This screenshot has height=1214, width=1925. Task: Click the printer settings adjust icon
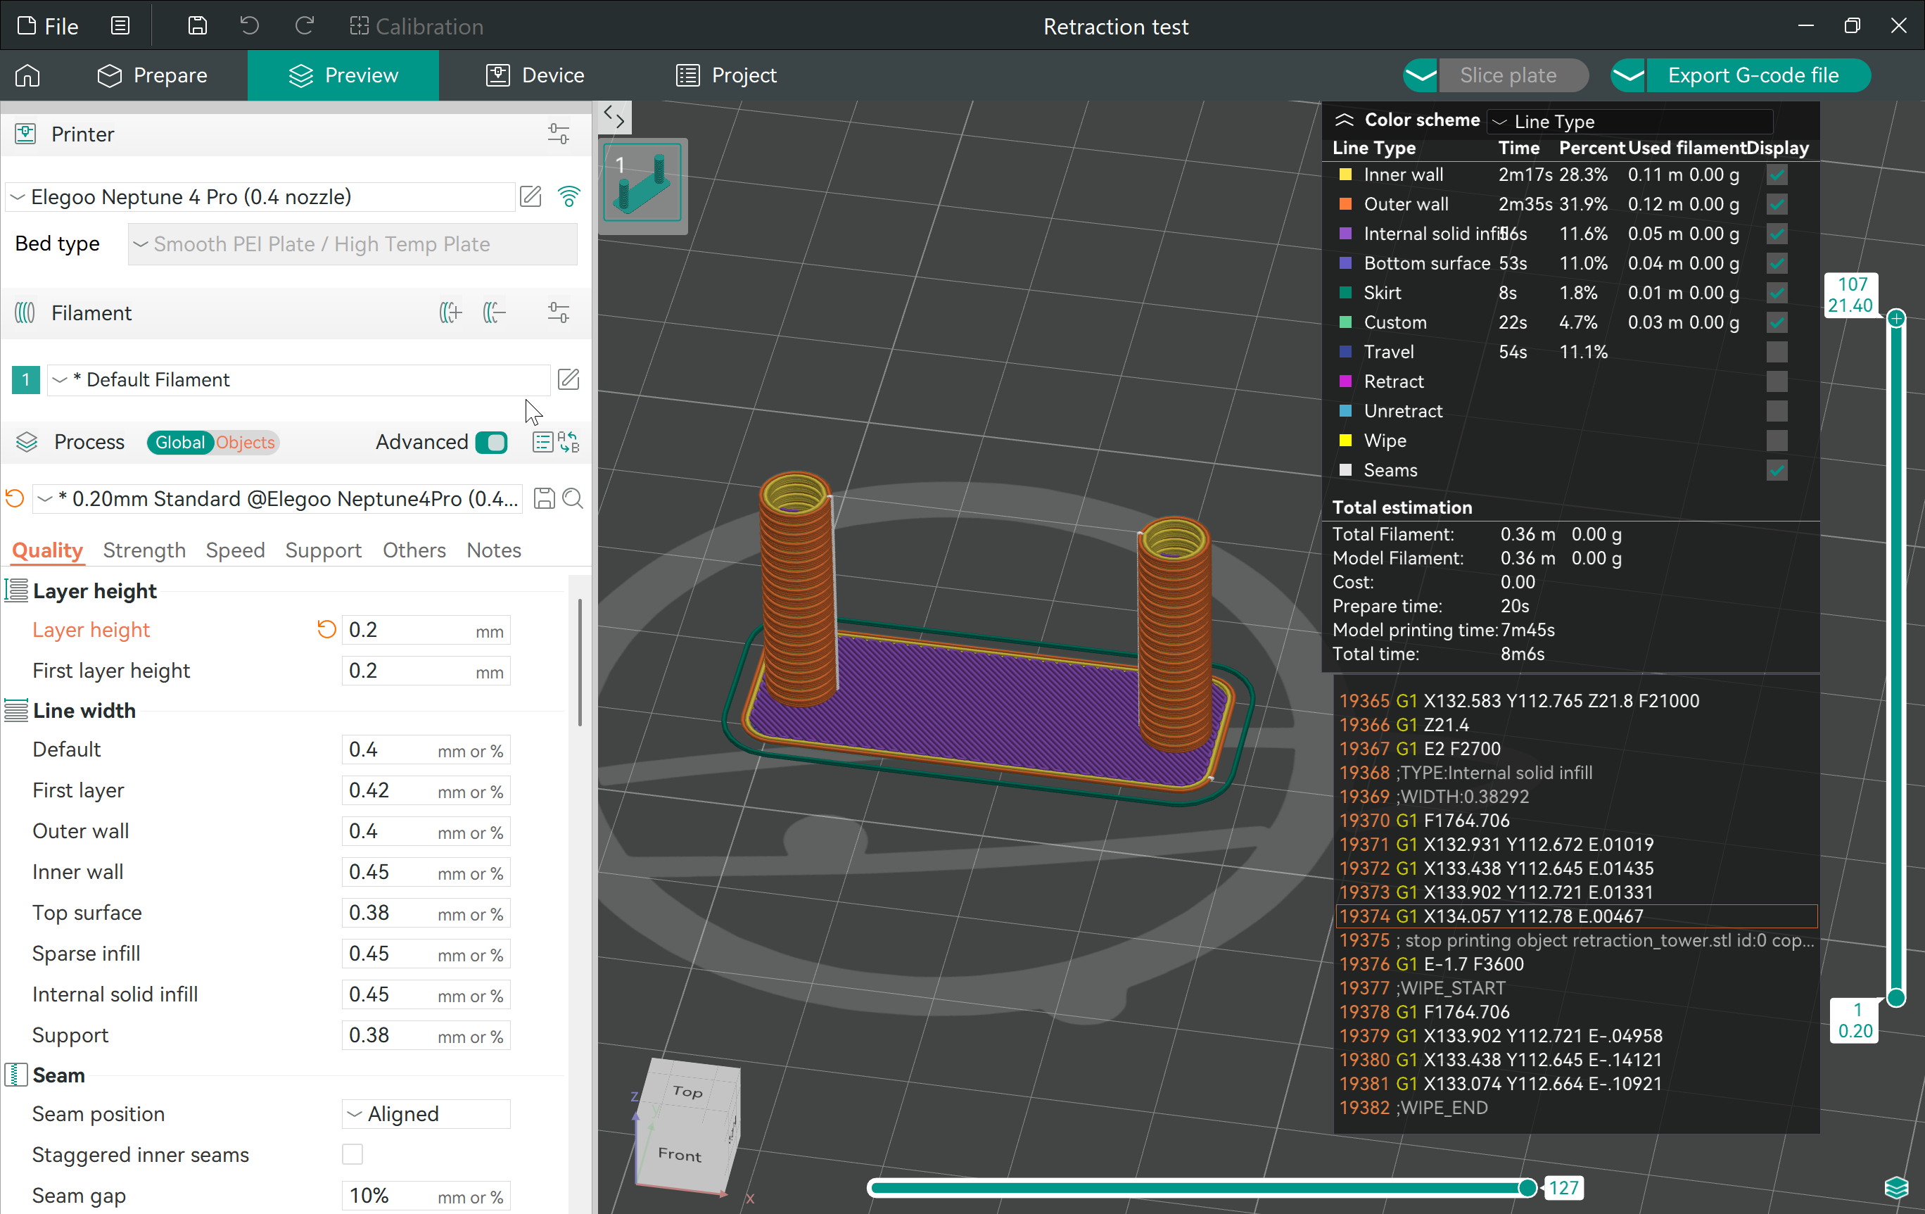[558, 133]
